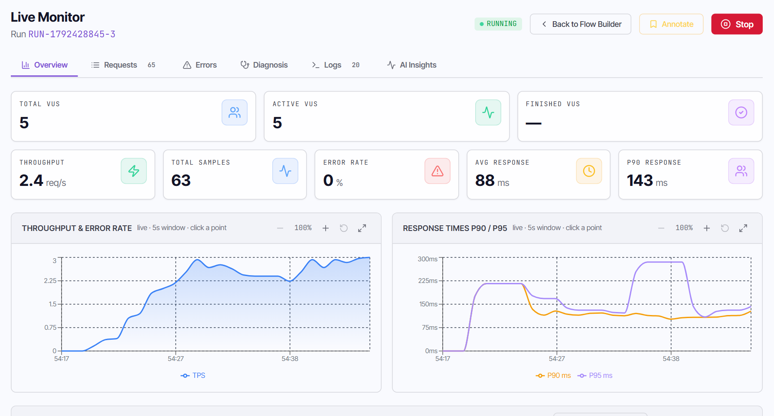Click the 54:27 marker on Throughput chart
This screenshot has width=774, height=416.
point(176,359)
